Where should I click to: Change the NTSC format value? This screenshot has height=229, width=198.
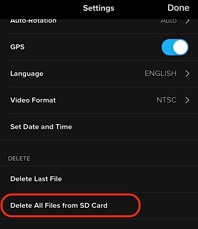167,100
